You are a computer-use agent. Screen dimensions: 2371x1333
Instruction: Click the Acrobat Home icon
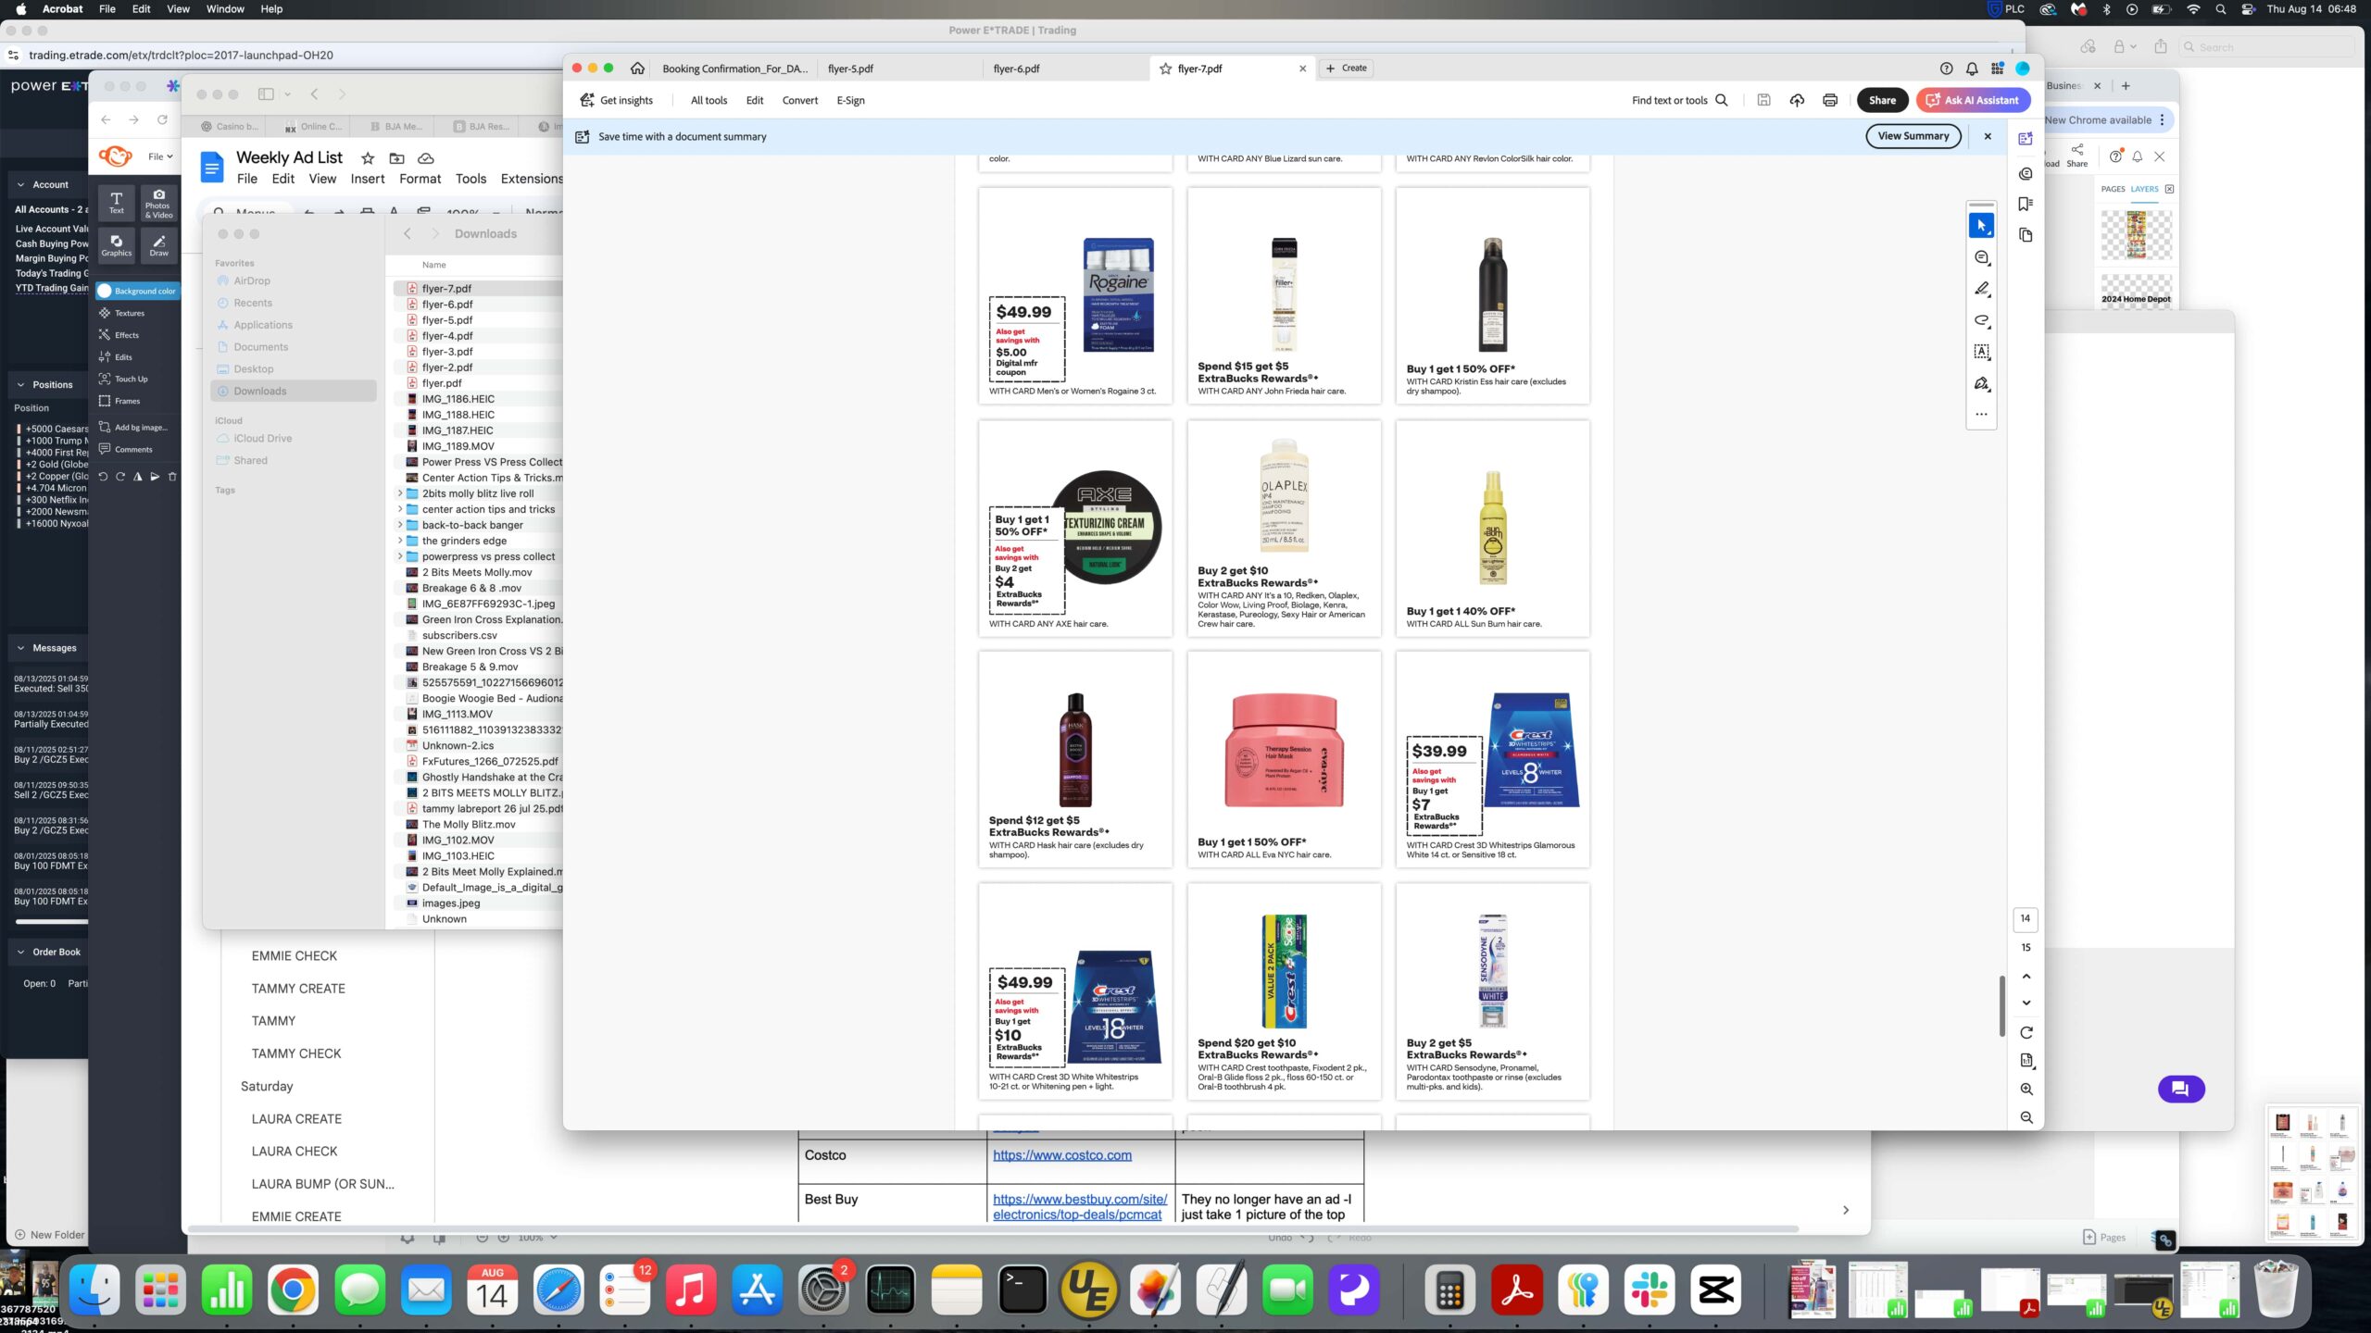[637, 69]
